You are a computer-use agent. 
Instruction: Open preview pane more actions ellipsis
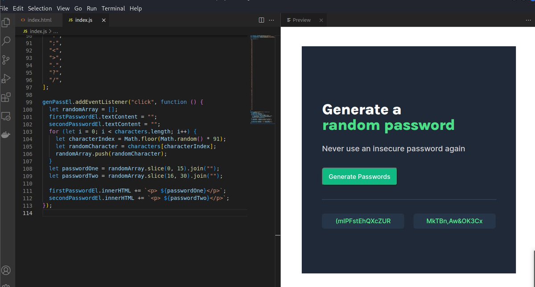(528, 20)
